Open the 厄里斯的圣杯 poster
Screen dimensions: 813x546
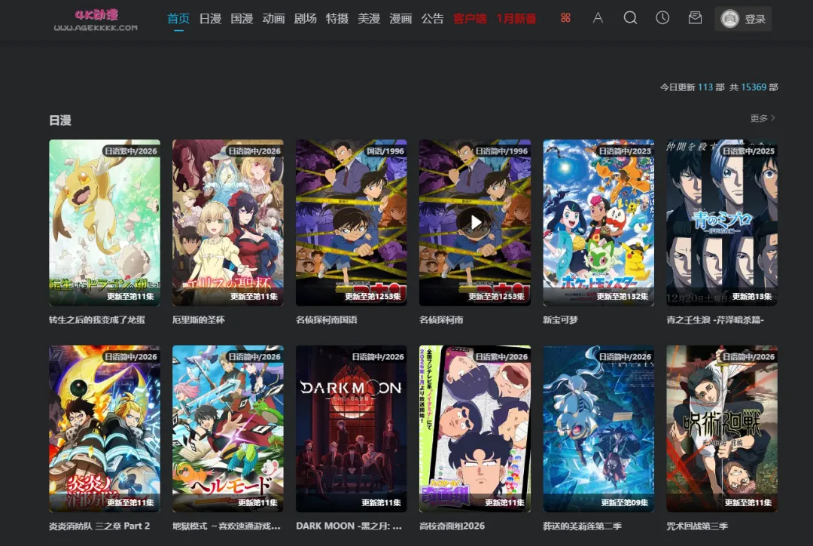(x=228, y=222)
